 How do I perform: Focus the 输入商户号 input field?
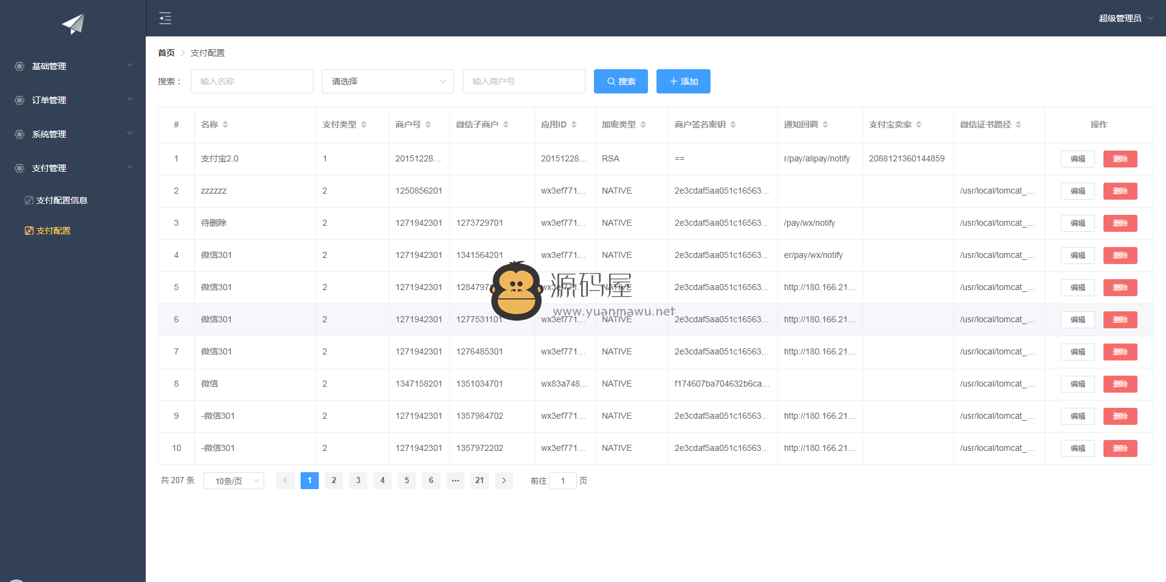[524, 81]
